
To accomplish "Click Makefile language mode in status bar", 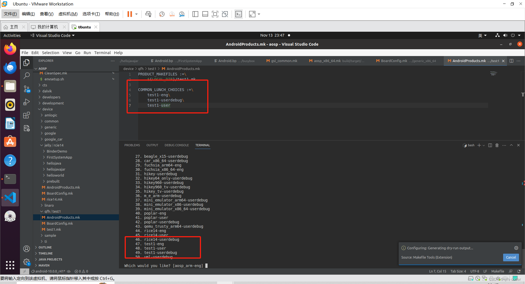I will click(498, 271).
